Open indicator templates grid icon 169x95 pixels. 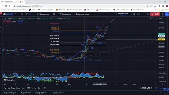tap(54, 14)
